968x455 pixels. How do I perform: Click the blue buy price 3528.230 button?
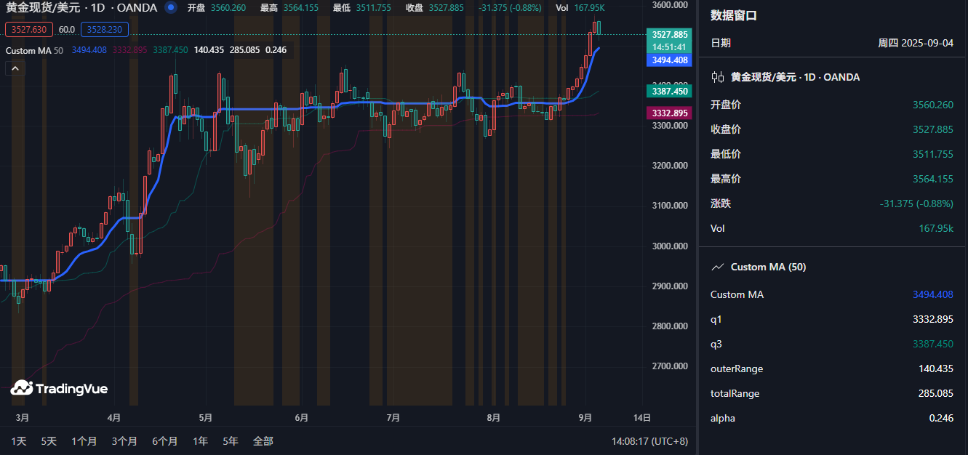point(105,30)
